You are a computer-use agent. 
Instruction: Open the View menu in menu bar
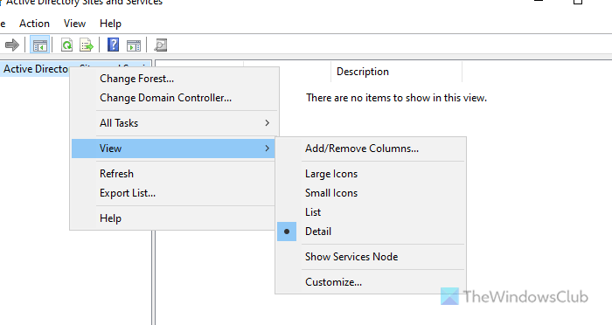tap(74, 24)
